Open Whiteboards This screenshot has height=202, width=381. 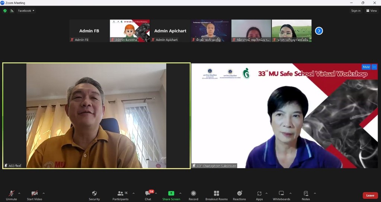click(281, 195)
